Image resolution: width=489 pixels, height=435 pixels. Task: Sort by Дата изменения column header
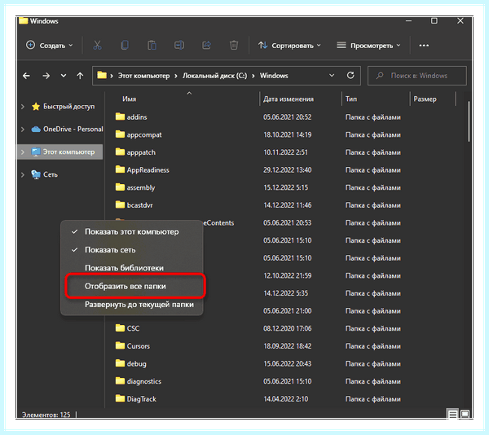click(289, 99)
